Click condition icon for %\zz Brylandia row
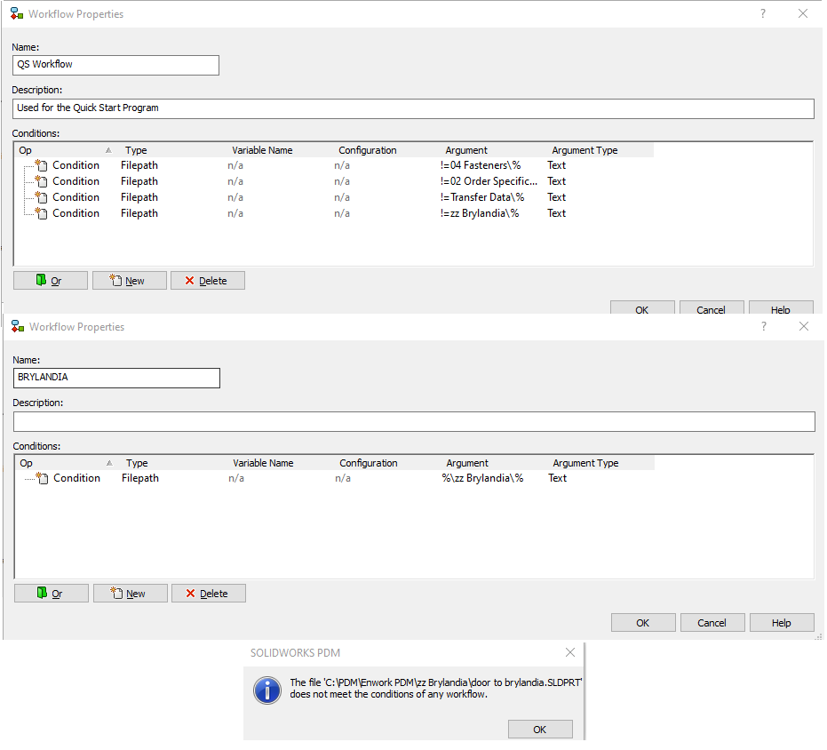Image resolution: width=827 pixels, height=750 pixels. [x=43, y=478]
